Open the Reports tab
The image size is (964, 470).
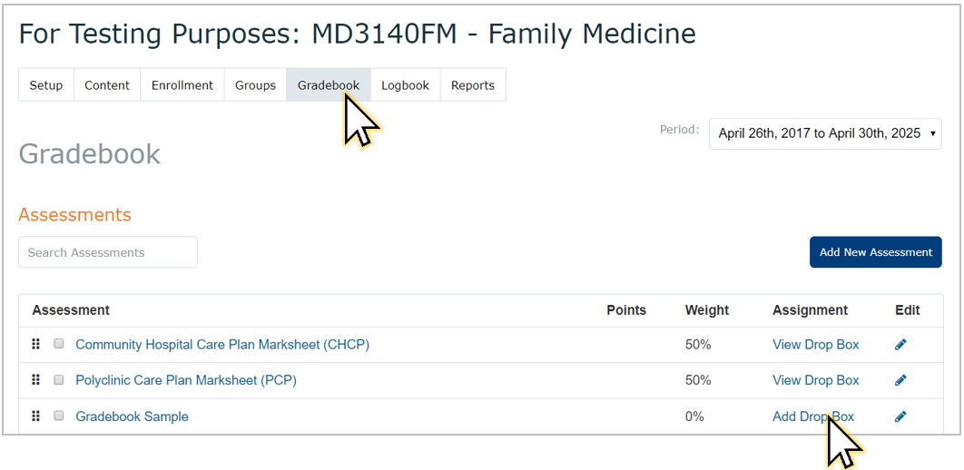pos(473,84)
